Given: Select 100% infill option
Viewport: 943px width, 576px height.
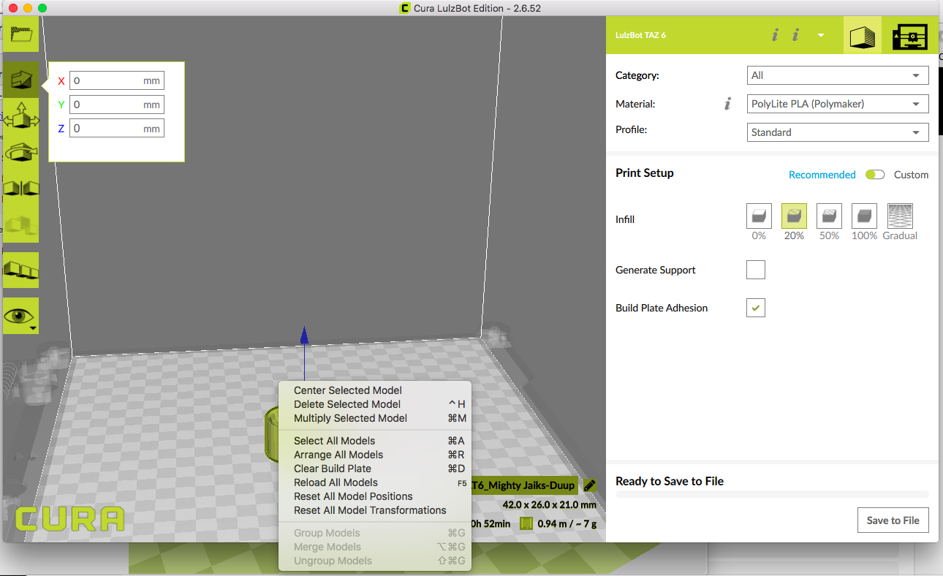Looking at the screenshot, I should [x=864, y=216].
